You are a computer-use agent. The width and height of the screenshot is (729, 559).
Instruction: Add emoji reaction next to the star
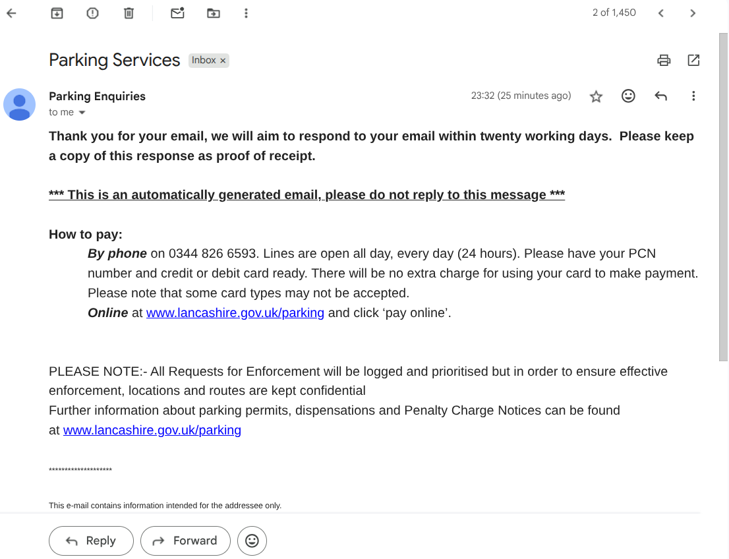(628, 96)
